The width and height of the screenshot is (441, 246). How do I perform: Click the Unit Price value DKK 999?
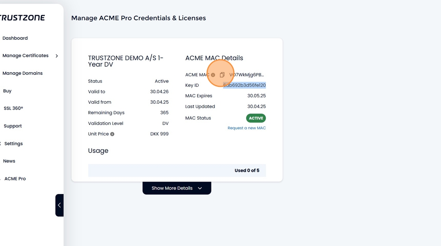[159, 134]
